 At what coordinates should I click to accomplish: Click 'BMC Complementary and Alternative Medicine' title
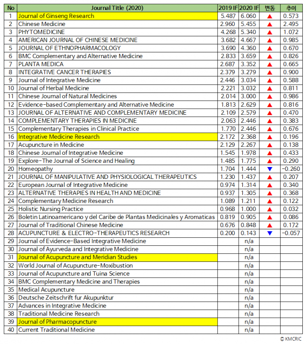(x=80, y=56)
